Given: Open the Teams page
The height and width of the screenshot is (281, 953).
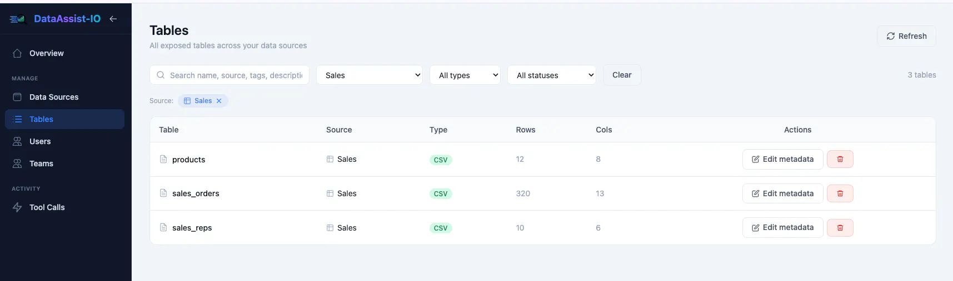Looking at the screenshot, I should coord(64,164).
